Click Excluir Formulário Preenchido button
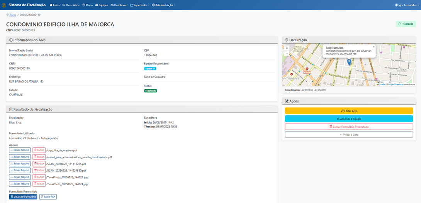The image size is (421, 203). pyautogui.click(x=349, y=127)
